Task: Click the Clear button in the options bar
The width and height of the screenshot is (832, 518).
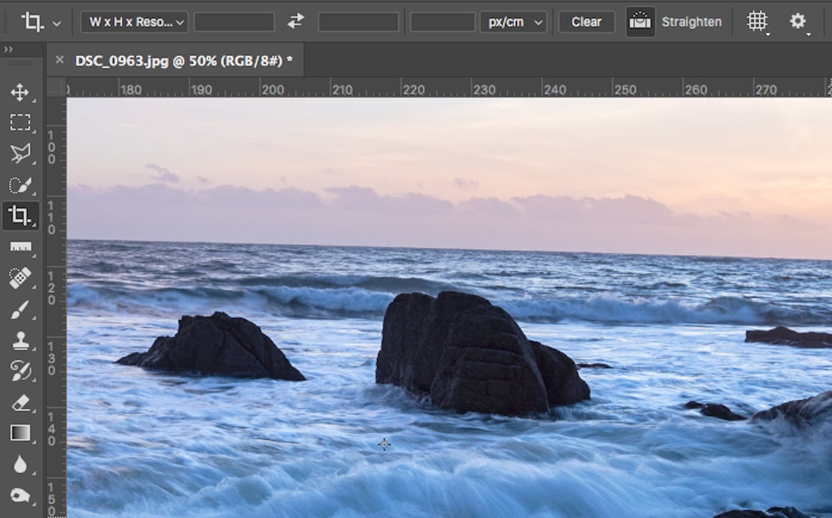Action: [x=586, y=22]
